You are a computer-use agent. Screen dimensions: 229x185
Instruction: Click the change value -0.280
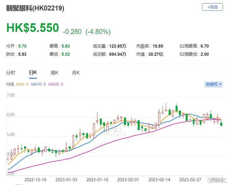tap(72, 32)
